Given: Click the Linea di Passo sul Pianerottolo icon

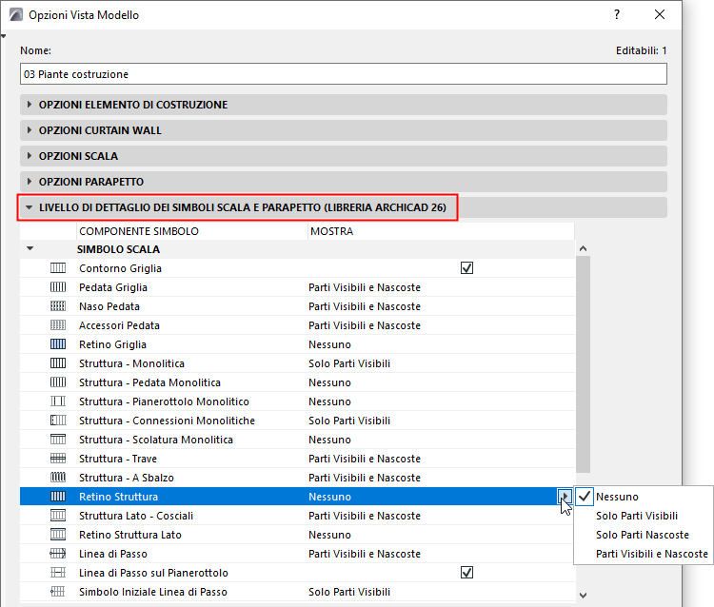Looking at the screenshot, I should (58, 573).
